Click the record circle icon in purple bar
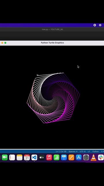Screen dimensions: 104x186 click(95, 25)
